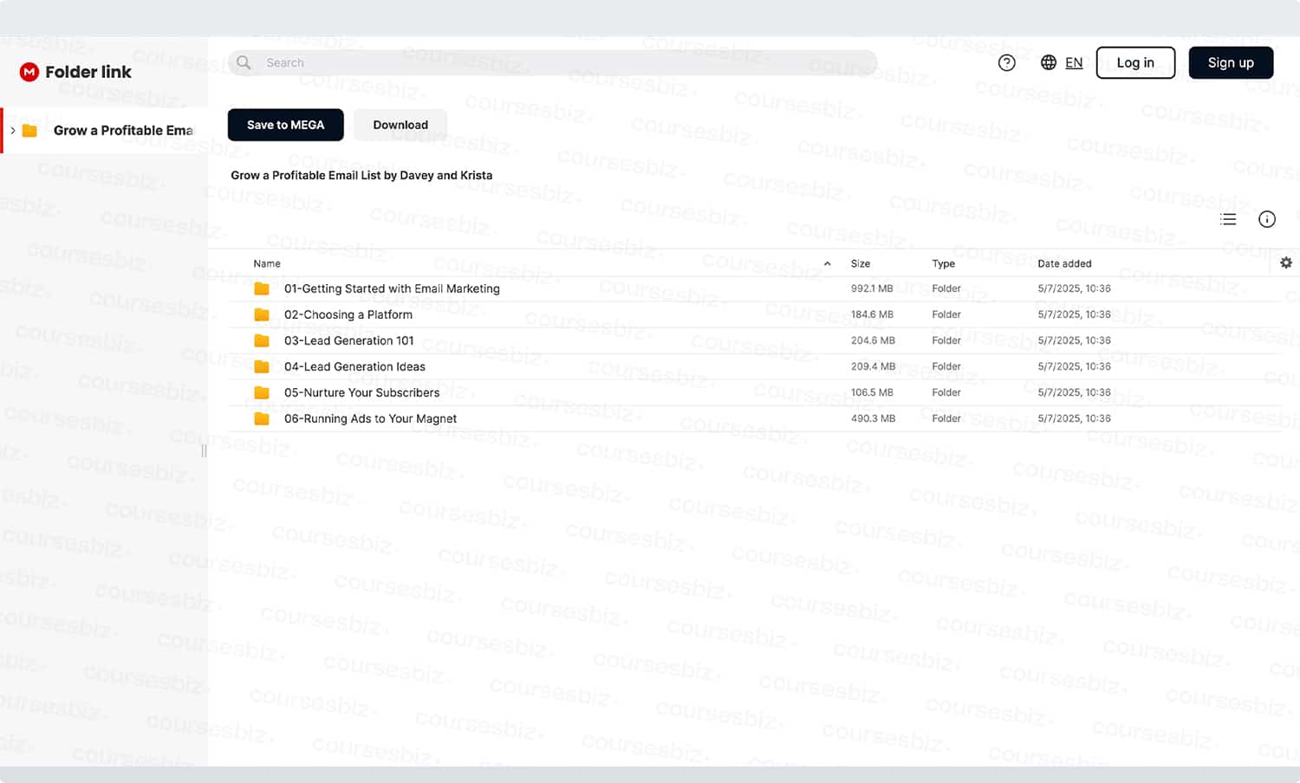Click the globe language icon
The width and height of the screenshot is (1300, 783).
(1049, 62)
